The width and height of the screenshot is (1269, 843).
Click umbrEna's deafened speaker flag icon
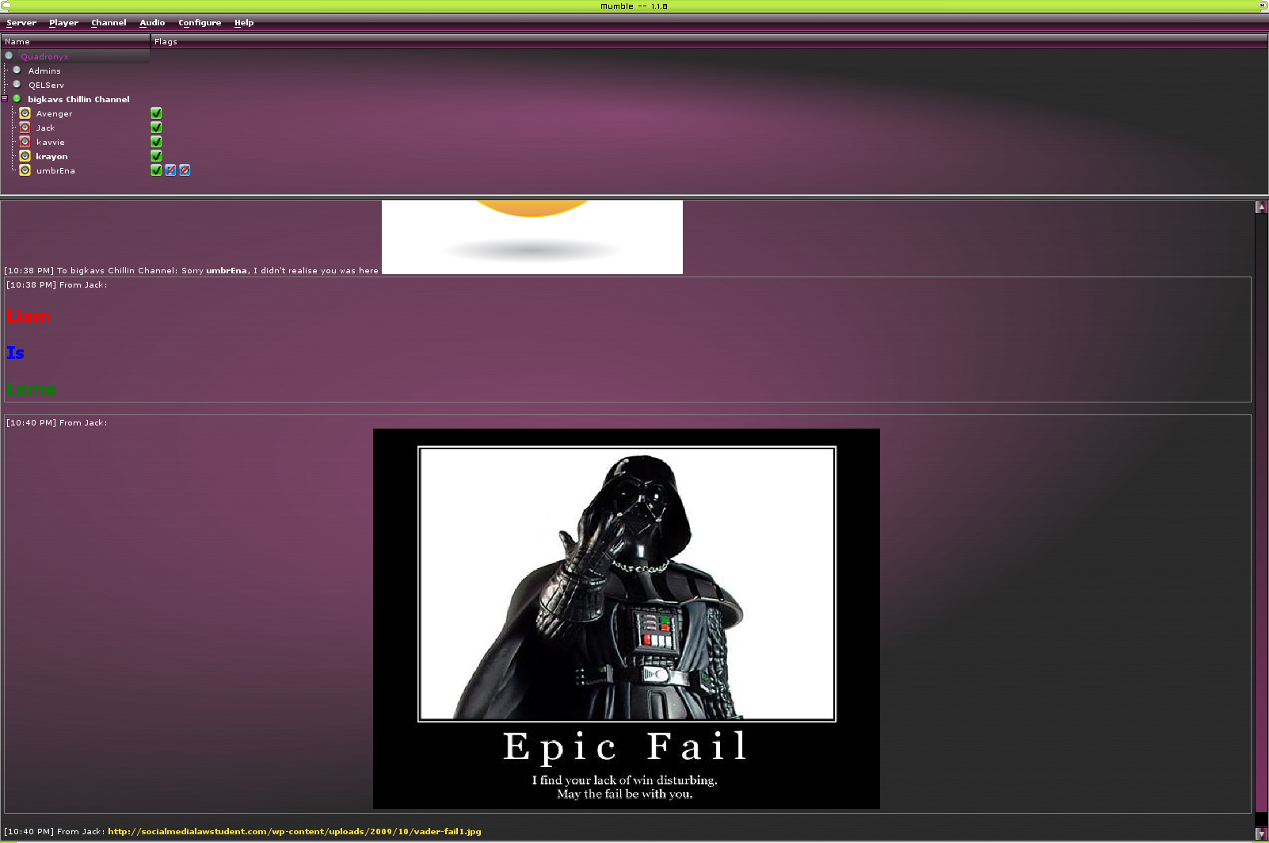185,170
